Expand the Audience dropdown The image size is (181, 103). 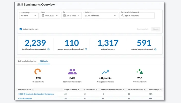(100, 15)
